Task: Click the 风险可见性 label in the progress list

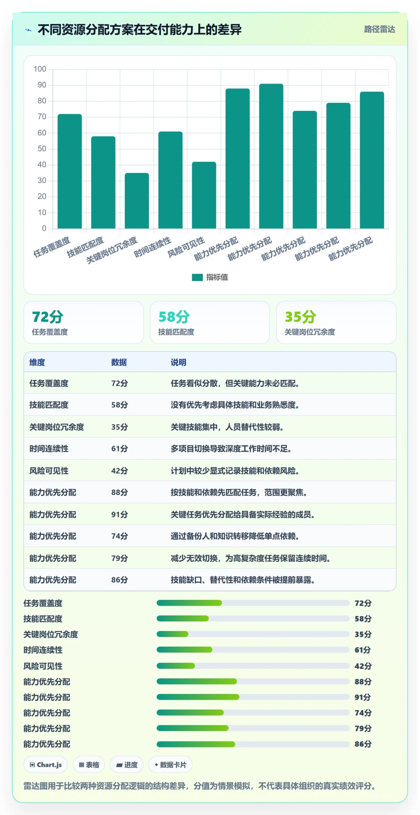Action: tap(43, 666)
